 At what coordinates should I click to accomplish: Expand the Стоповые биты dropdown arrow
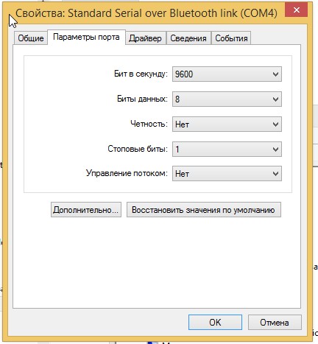[x=275, y=150]
